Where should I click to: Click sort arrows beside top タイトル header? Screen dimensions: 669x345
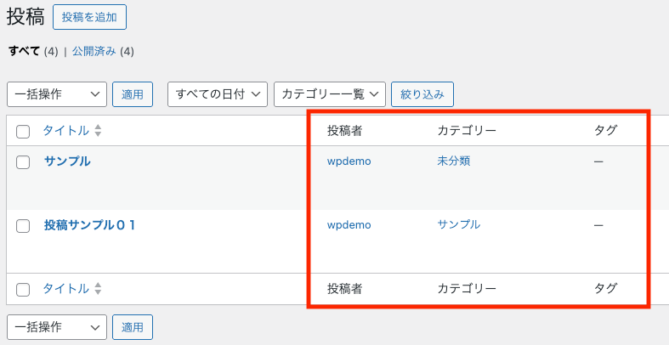[98, 131]
